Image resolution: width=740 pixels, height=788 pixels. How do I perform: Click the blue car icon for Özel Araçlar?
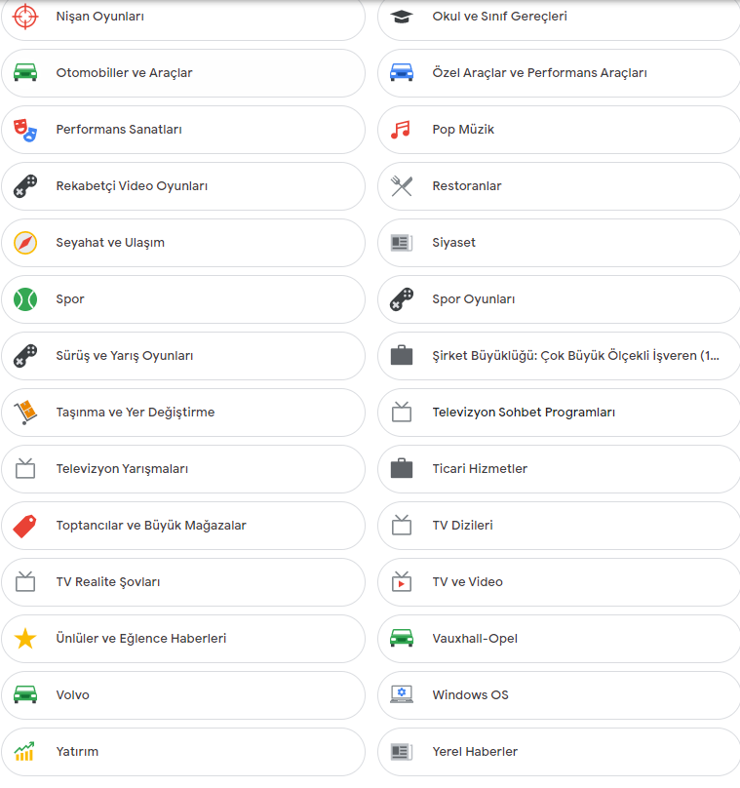tap(402, 73)
